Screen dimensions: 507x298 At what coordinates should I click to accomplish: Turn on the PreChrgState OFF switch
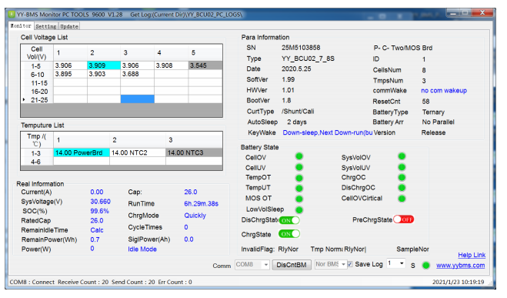(404, 219)
